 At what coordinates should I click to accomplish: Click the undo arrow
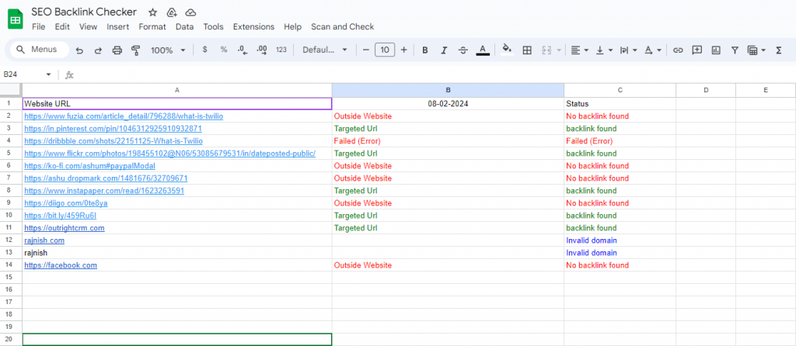(x=79, y=50)
